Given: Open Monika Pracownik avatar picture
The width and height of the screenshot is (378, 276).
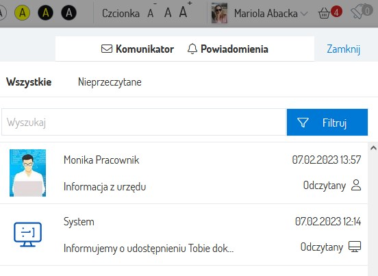Looking at the screenshot, I should pos(27,173).
